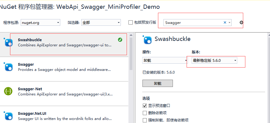The height and width of the screenshot is (123, 270).
Task: Clear the Swagger search text with the X
Action: [225, 22]
